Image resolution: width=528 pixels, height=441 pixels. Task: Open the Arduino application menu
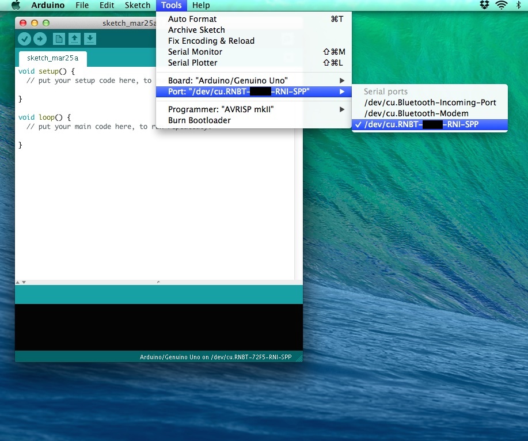tap(48, 5)
